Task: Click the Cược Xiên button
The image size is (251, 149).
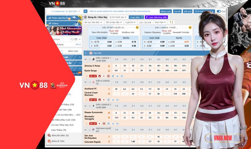Action: pos(136,17)
